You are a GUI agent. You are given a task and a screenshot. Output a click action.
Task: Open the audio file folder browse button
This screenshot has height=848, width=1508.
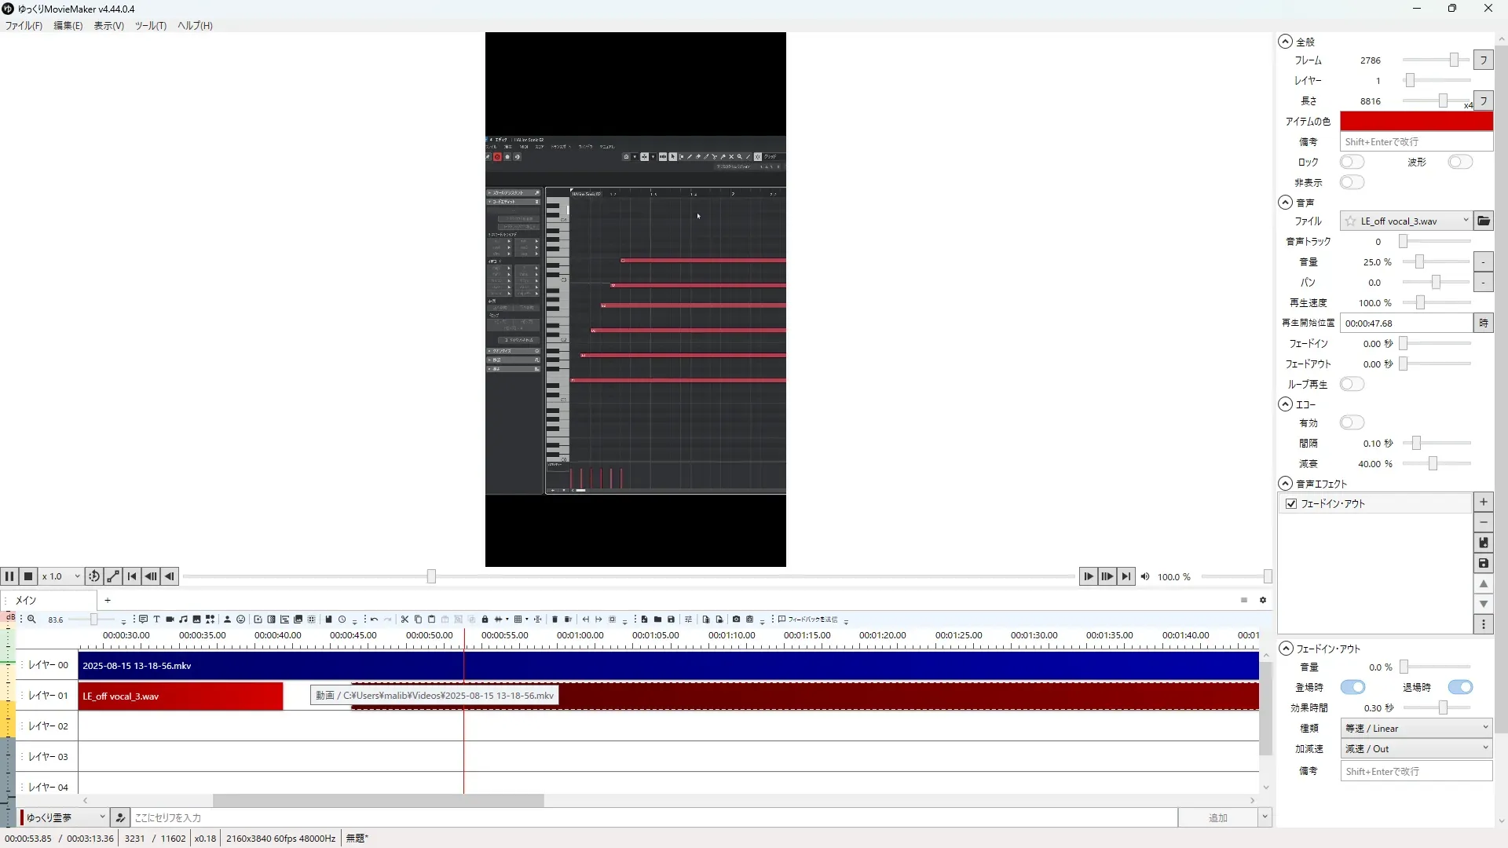(x=1483, y=221)
